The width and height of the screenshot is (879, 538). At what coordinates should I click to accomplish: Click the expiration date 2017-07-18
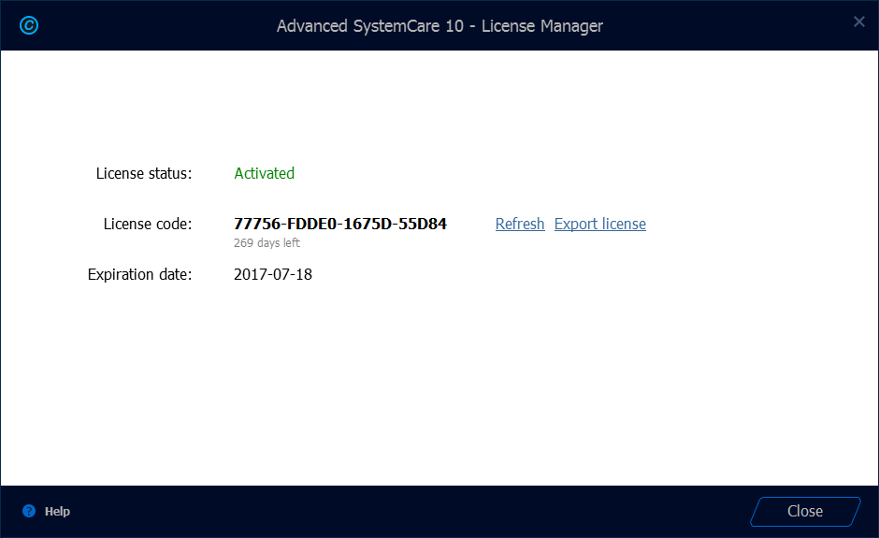click(x=272, y=274)
